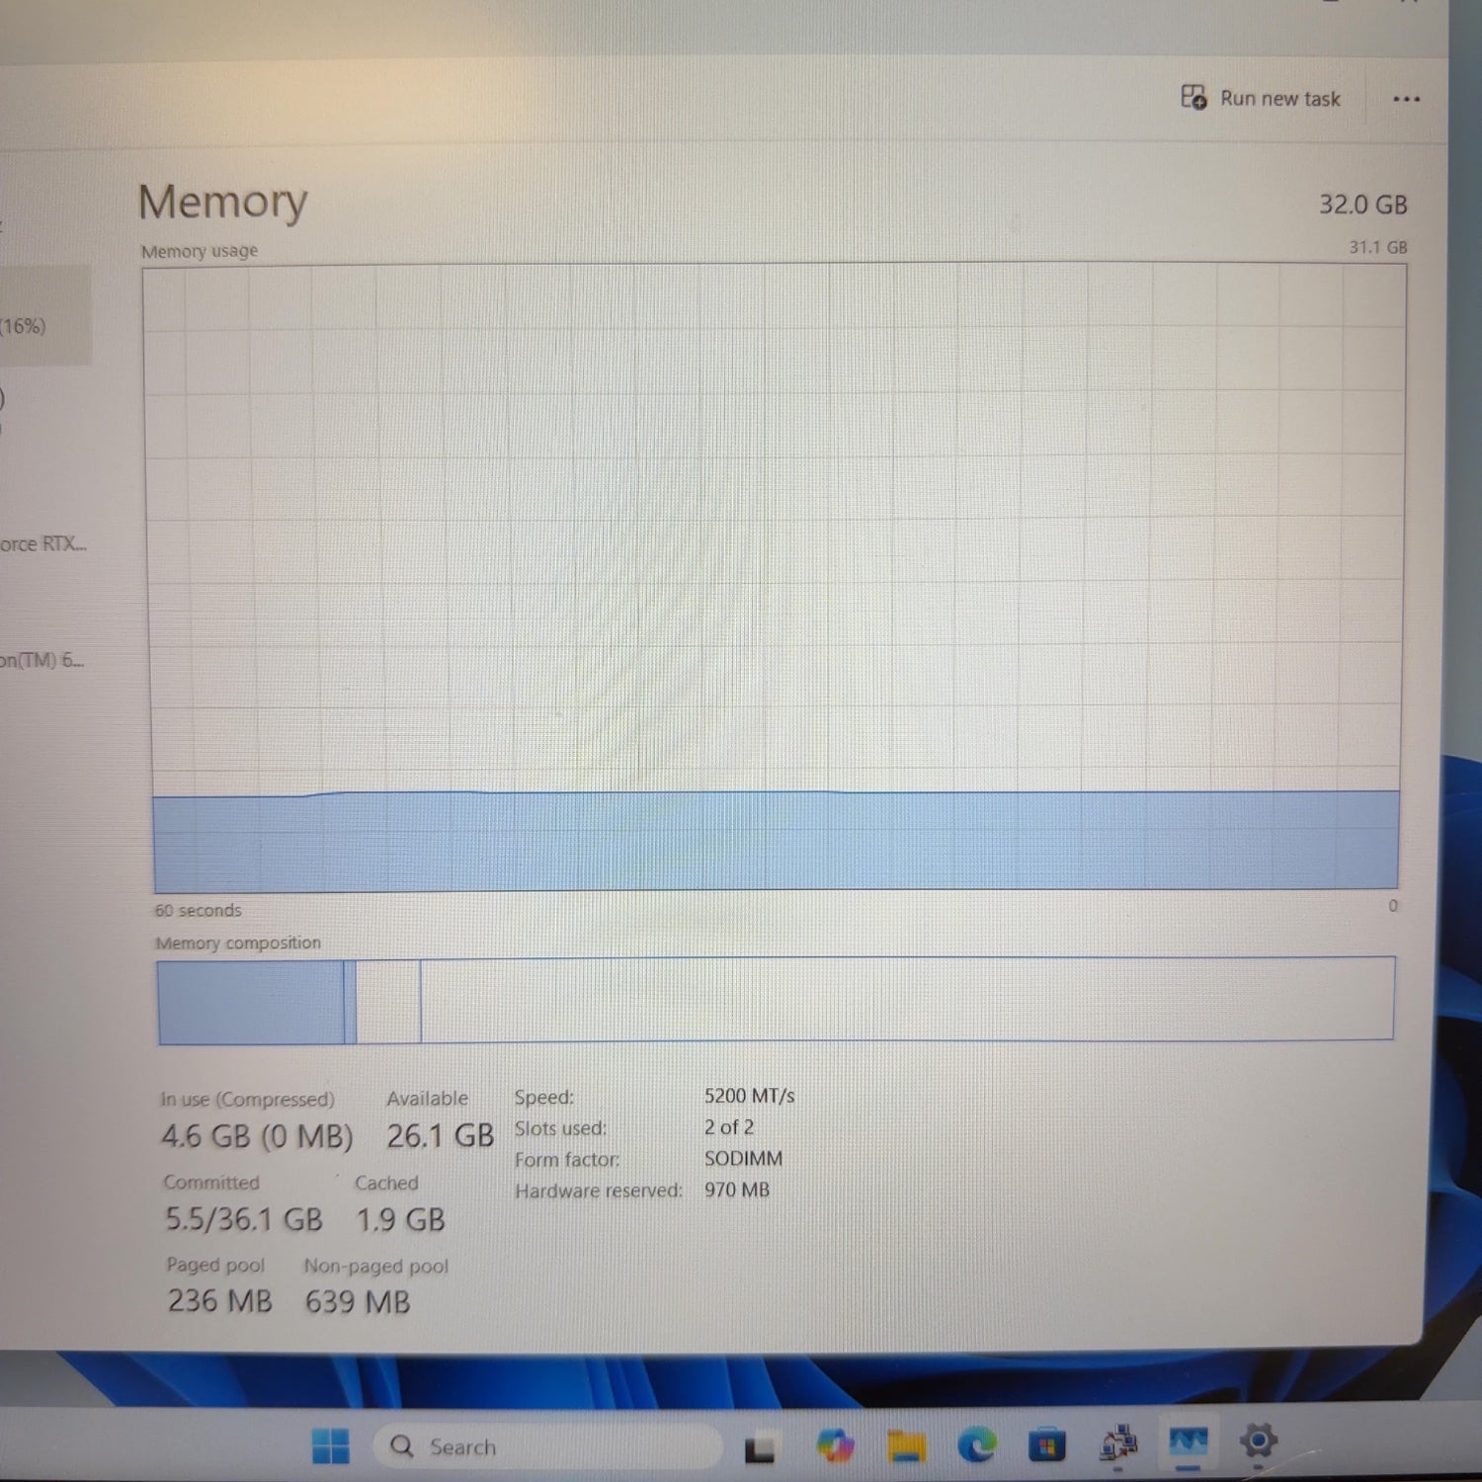The image size is (1482, 1482).
Task: Click the Hardware reserved value 970 MB
Action: point(737,1191)
